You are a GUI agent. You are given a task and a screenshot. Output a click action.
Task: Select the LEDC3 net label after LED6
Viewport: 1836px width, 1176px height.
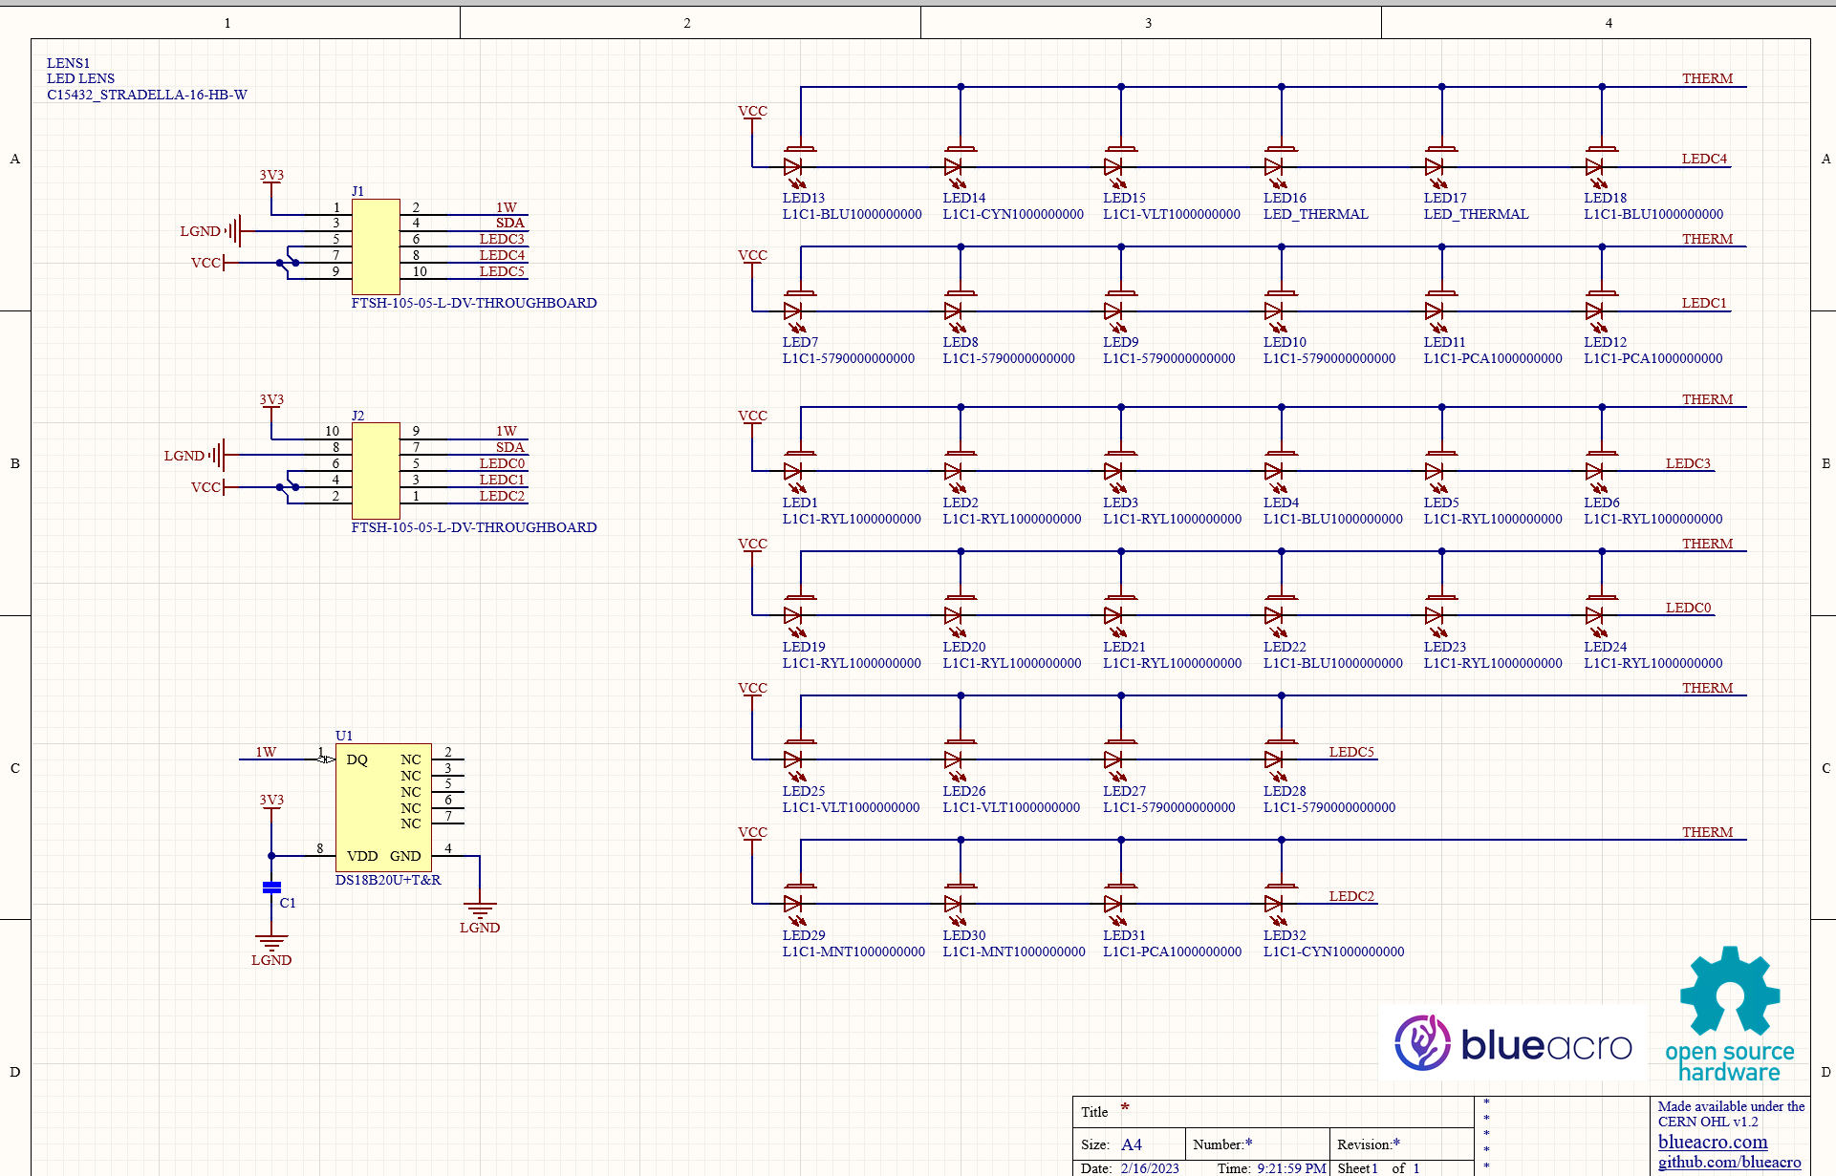pos(1688,463)
